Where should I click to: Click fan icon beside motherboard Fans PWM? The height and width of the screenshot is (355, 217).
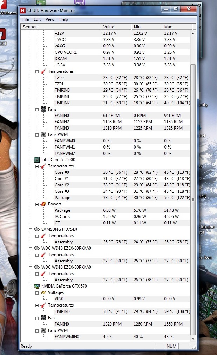pos(43,134)
